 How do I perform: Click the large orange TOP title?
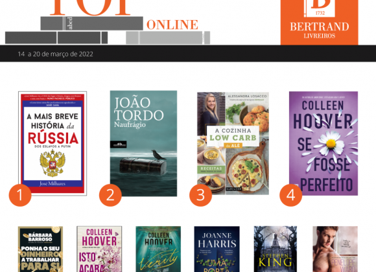pos(90,8)
